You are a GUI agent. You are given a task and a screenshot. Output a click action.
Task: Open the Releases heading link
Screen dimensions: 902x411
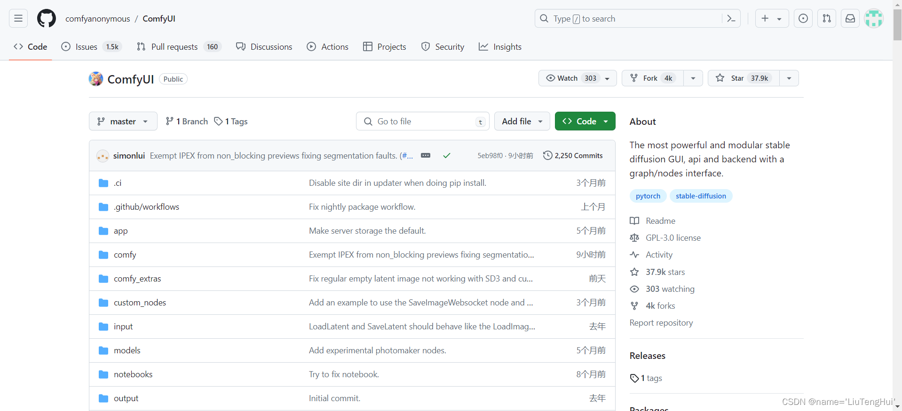click(x=648, y=356)
